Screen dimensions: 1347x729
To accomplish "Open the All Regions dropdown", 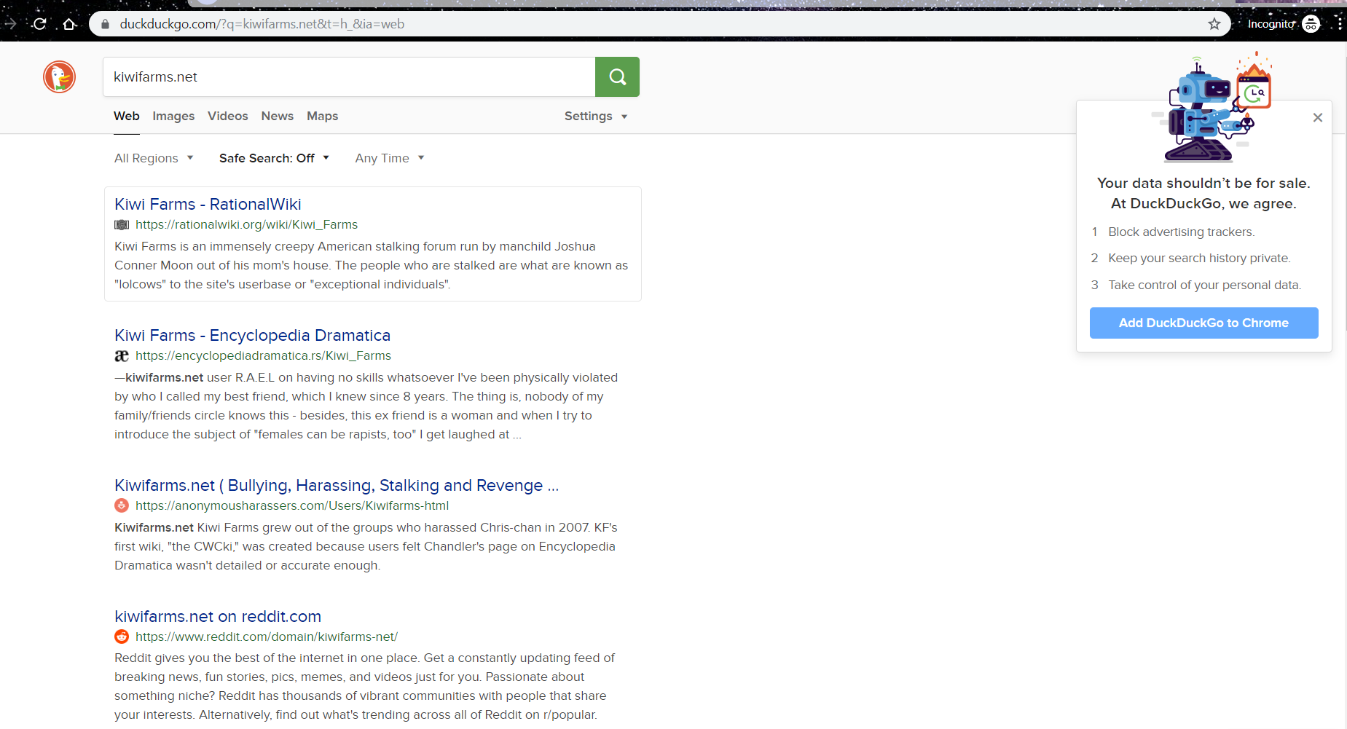I will [154, 158].
